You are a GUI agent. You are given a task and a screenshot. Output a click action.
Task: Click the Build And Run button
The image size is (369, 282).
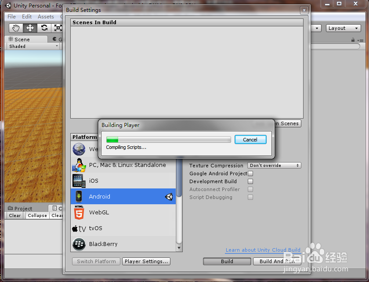tap(277, 261)
